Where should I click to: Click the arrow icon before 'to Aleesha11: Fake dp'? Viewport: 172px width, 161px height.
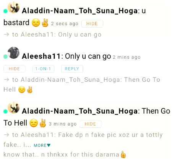coord(6,135)
